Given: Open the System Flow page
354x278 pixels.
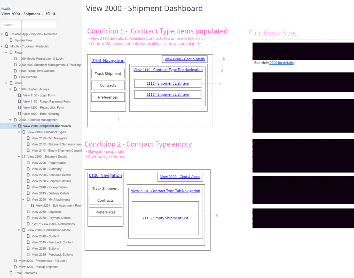Looking at the screenshot, I should [x=23, y=40].
